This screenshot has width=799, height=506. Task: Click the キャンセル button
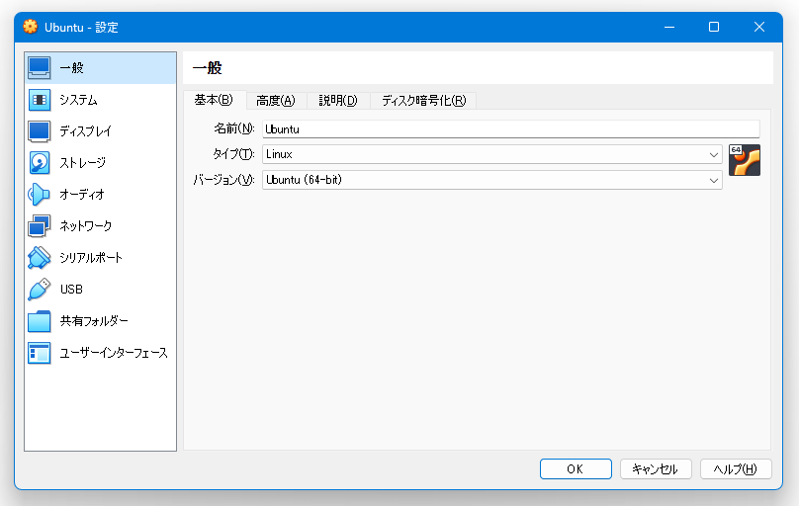(x=656, y=468)
